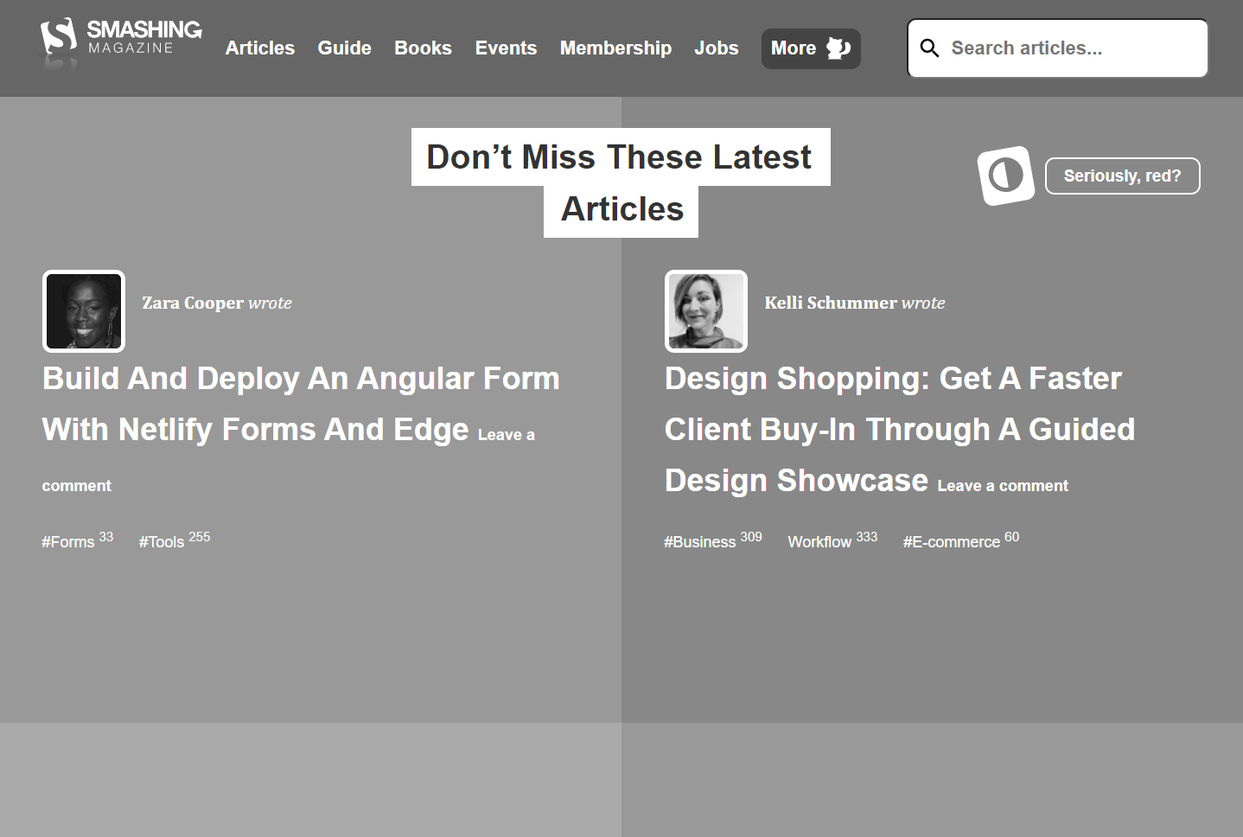This screenshot has width=1243, height=837.
Task: Open the Guide navigation link
Action: (344, 48)
